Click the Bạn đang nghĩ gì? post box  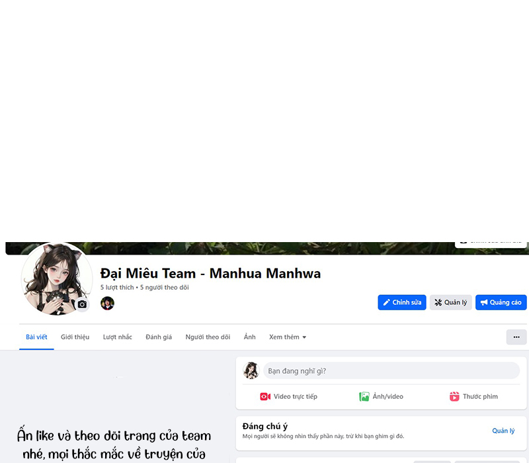pos(391,371)
